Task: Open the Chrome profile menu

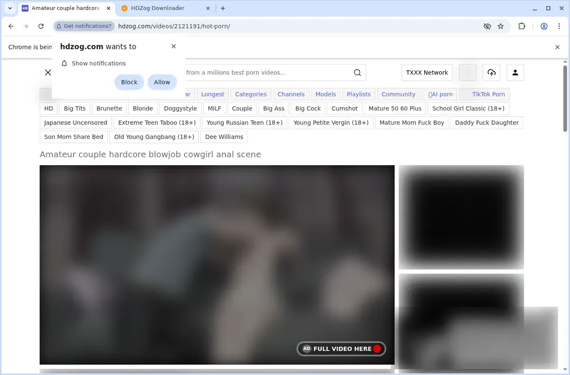Action: coord(544,26)
